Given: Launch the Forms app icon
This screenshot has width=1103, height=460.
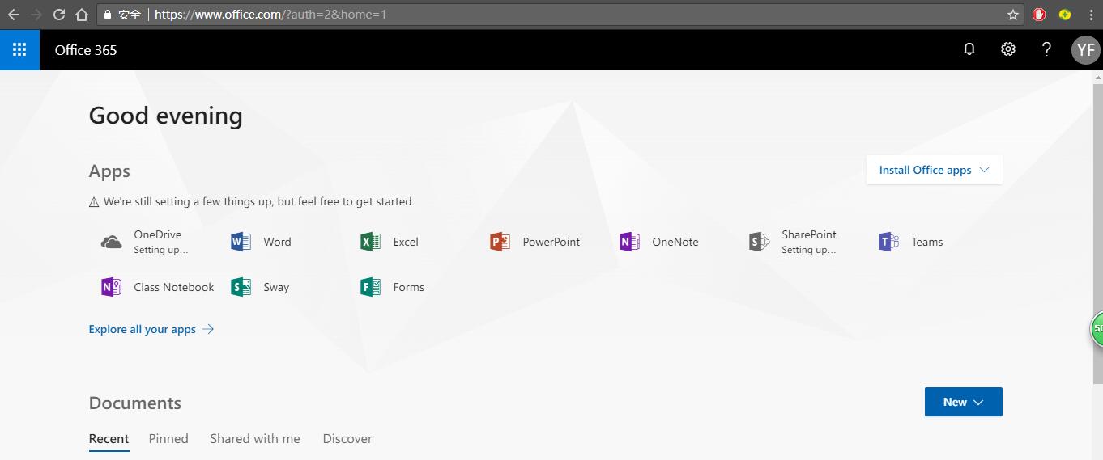Looking at the screenshot, I should click(x=370, y=287).
